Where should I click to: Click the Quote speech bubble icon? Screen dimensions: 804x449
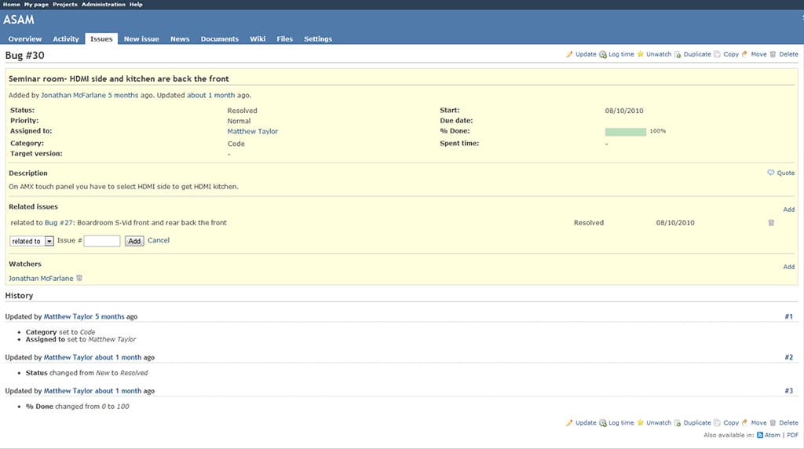[771, 173]
